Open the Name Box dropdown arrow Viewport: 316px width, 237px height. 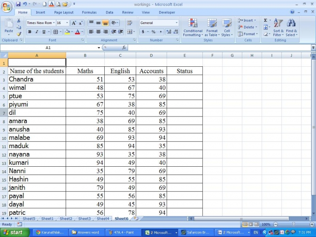click(99, 47)
